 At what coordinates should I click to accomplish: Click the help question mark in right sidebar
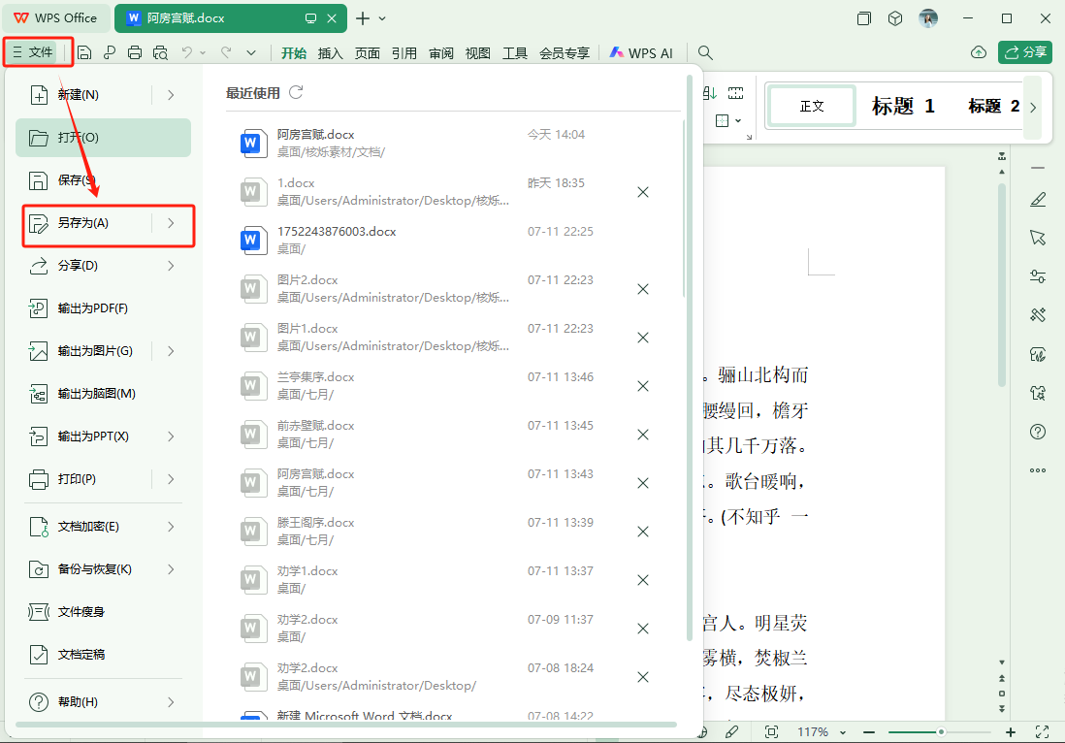click(1038, 432)
